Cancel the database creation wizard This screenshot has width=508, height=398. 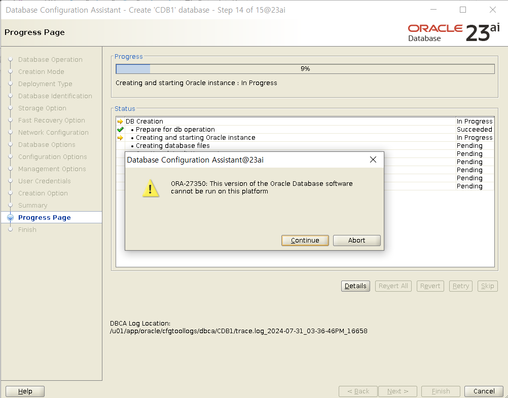coord(484,391)
